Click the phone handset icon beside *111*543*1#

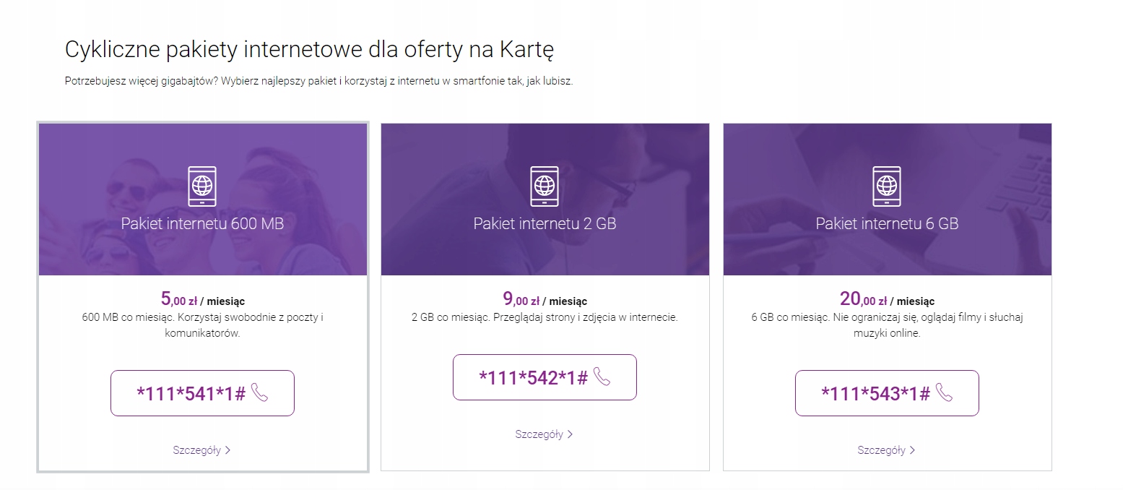tap(945, 392)
